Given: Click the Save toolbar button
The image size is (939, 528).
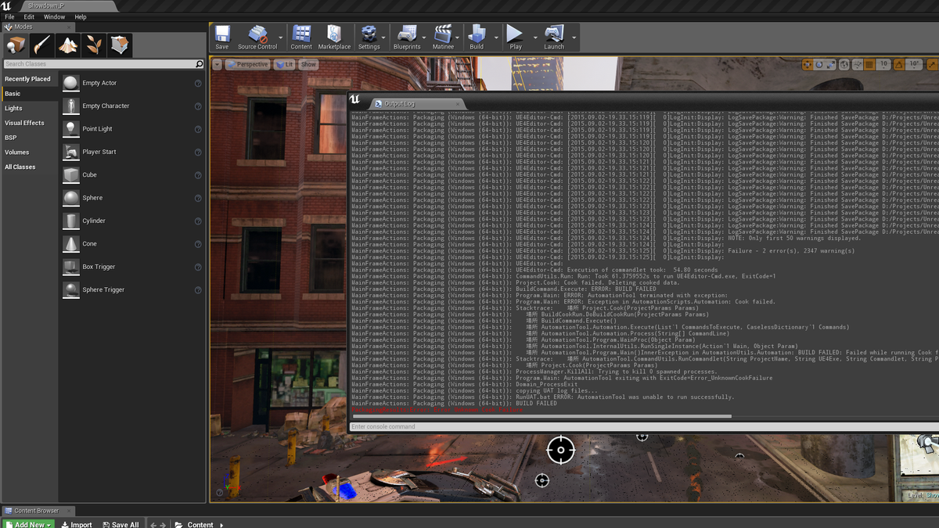Looking at the screenshot, I should point(222,37).
